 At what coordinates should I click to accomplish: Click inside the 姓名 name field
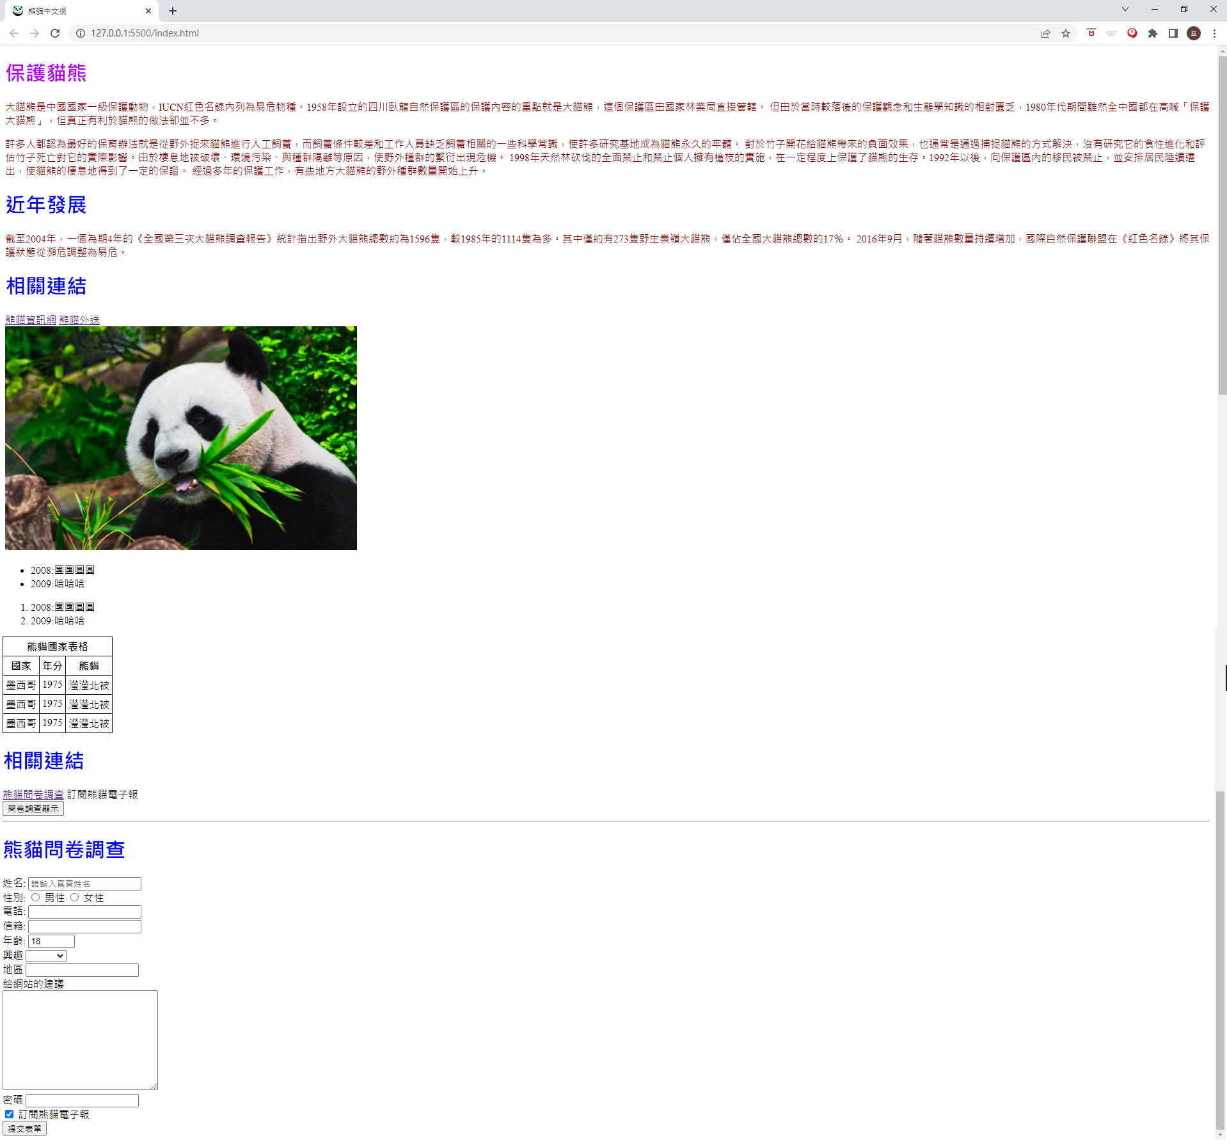(85, 883)
